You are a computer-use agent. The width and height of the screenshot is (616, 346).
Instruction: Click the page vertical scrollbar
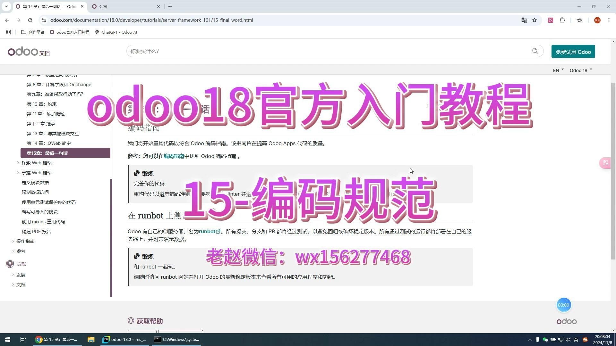(613, 171)
